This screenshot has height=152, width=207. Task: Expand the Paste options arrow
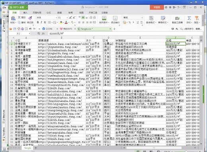point(16,22)
